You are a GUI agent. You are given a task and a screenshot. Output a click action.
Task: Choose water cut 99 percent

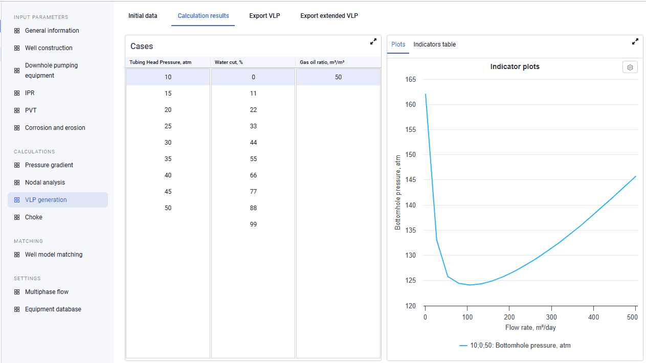pyautogui.click(x=253, y=224)
